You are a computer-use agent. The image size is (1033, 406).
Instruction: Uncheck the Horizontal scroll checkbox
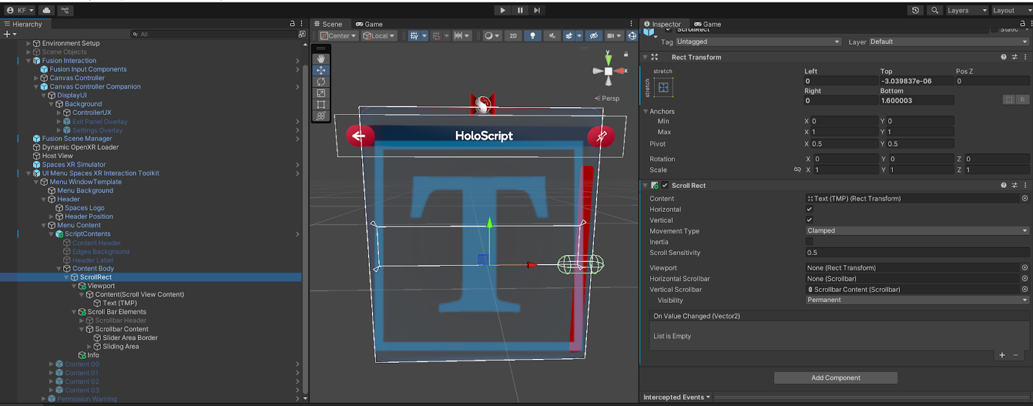[x=809, y=209]
